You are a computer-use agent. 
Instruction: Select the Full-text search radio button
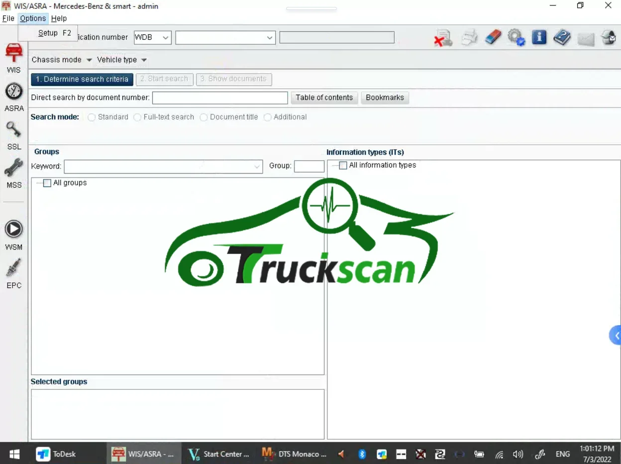click(x=137, y=117)
